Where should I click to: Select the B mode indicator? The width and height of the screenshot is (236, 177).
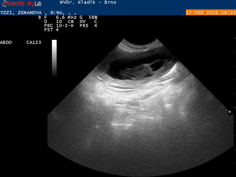click(x=40, y=17)
